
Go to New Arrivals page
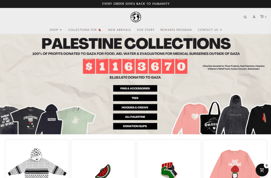coord(119,30)
